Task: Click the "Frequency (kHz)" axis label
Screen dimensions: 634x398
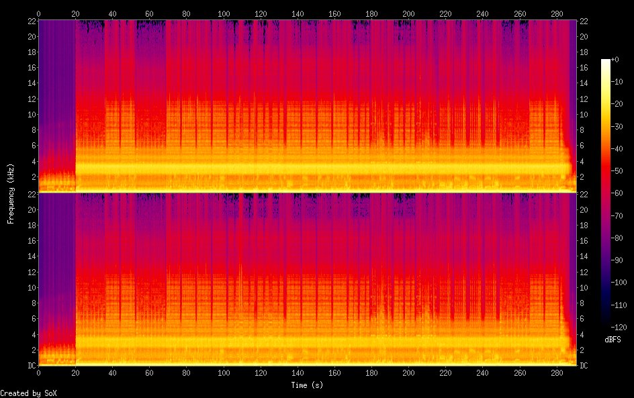Action: (11, 193)
